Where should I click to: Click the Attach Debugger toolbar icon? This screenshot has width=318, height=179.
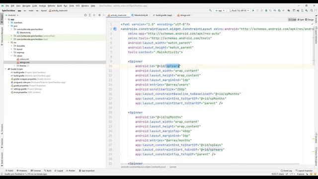click(279, 10)
